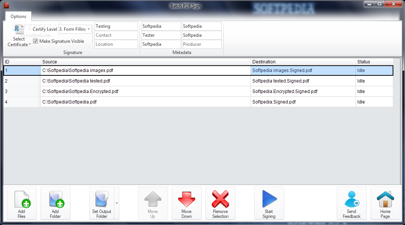Open the Home Page icon

pos(385,199)
